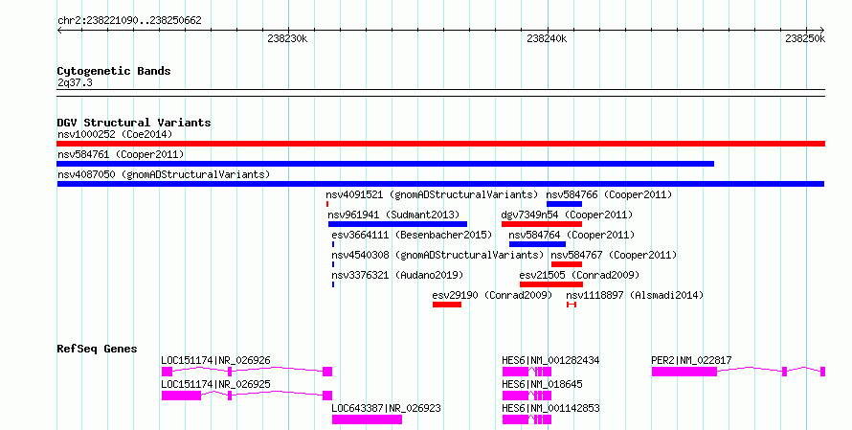
Task: Click the 2q37.3 cytogenetic band bar
Action: click(x=440, y=93)
